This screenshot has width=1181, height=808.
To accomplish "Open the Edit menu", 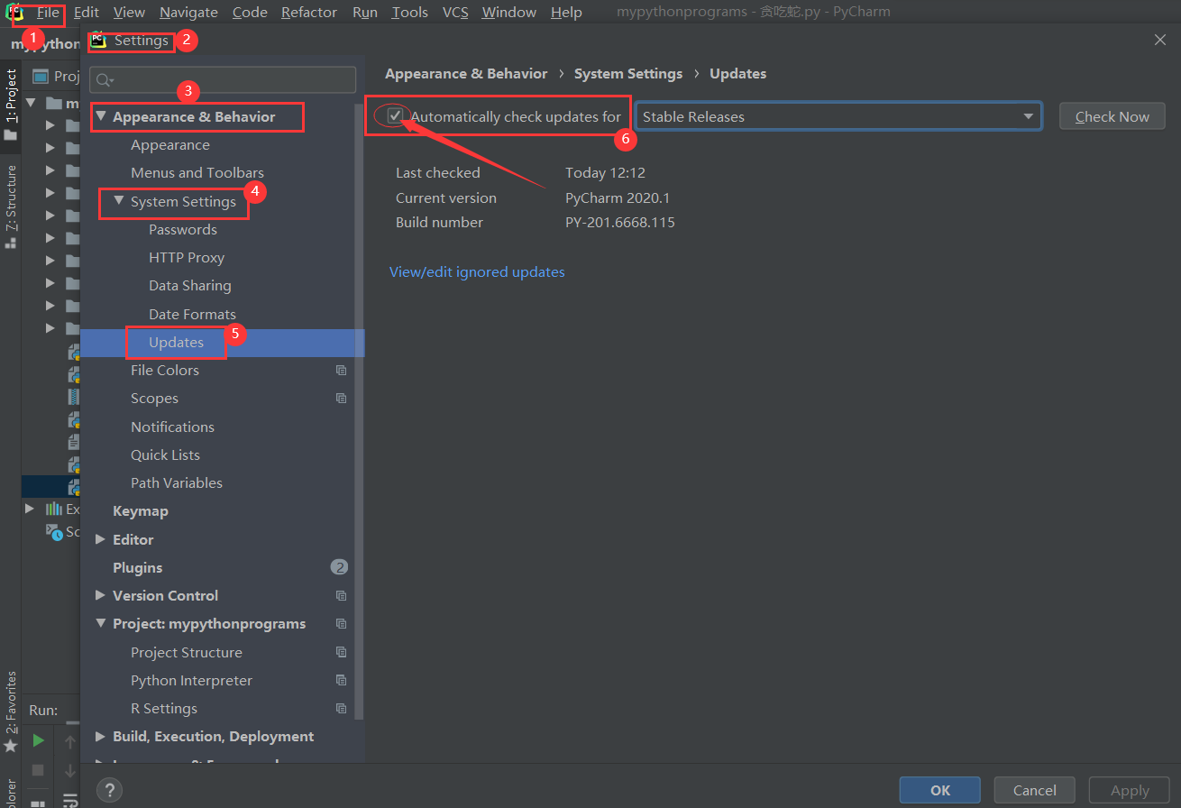I will tap(87, 13).
